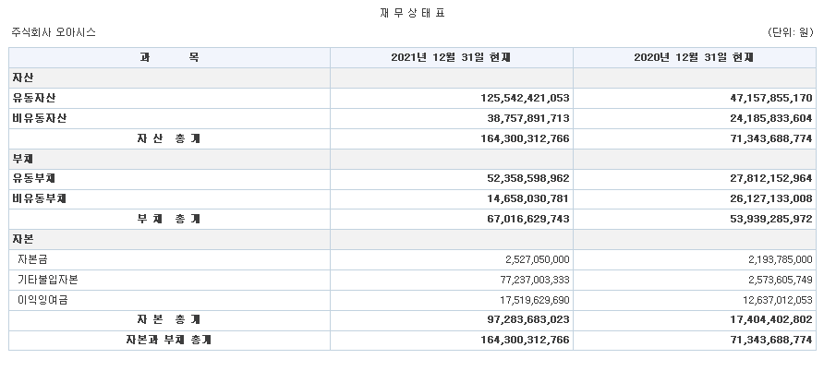Image resolution: width=824 pixels, height=371 pixels.
Task: Select the 2020년 12월 31일 현재 header
Action: click(x=694, y=57)
